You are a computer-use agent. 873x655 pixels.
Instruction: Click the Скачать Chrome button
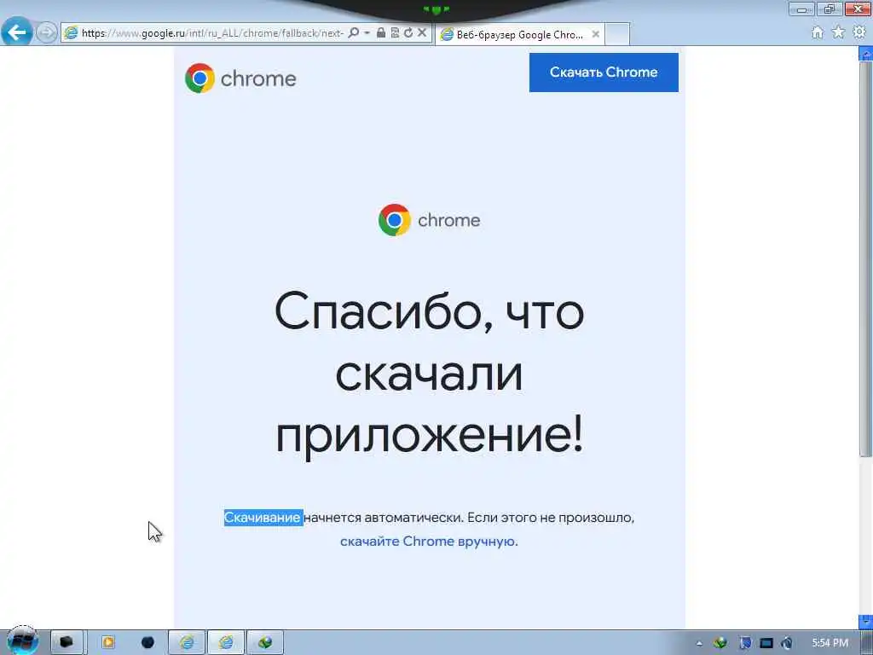604,72
